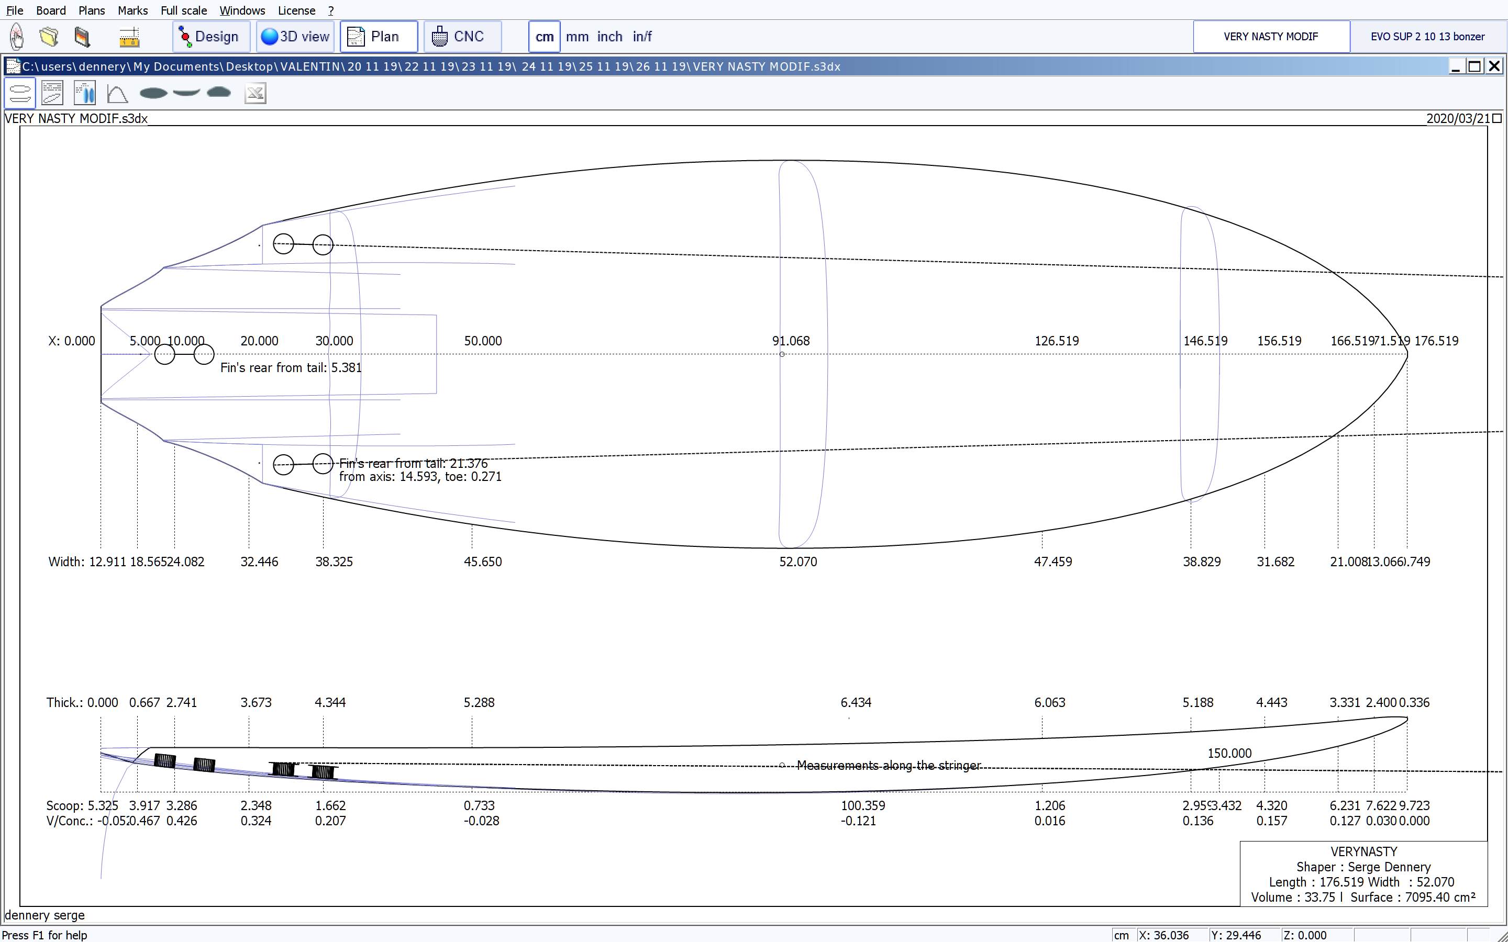This screenshot has height=942, width=1508.
Task: Show the curvature graph plan icon
Action: (x=117, y=94)
